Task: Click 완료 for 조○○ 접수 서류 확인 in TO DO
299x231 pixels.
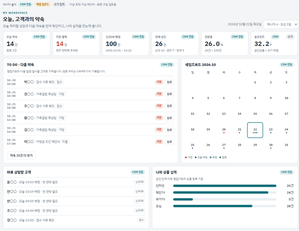Action: [x=169, y=106]
